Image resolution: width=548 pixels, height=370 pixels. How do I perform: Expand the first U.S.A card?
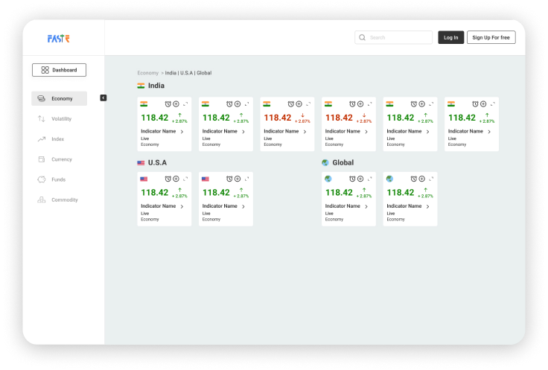point(185,179)
